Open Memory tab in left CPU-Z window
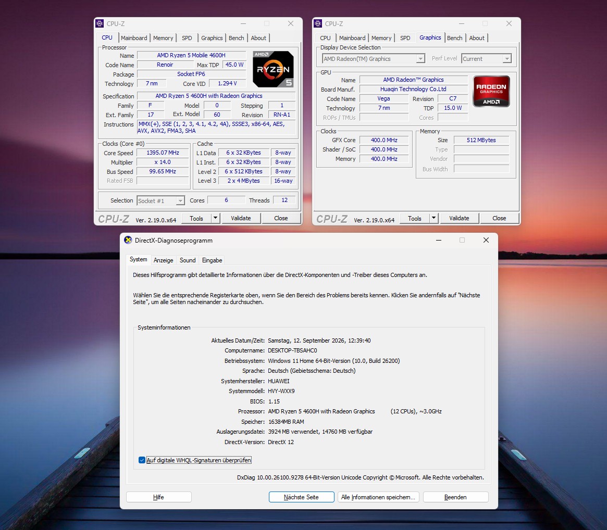607x530 pixels. pos(163,38)
